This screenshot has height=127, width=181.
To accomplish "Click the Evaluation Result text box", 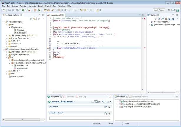I will [x=80, y=118].
